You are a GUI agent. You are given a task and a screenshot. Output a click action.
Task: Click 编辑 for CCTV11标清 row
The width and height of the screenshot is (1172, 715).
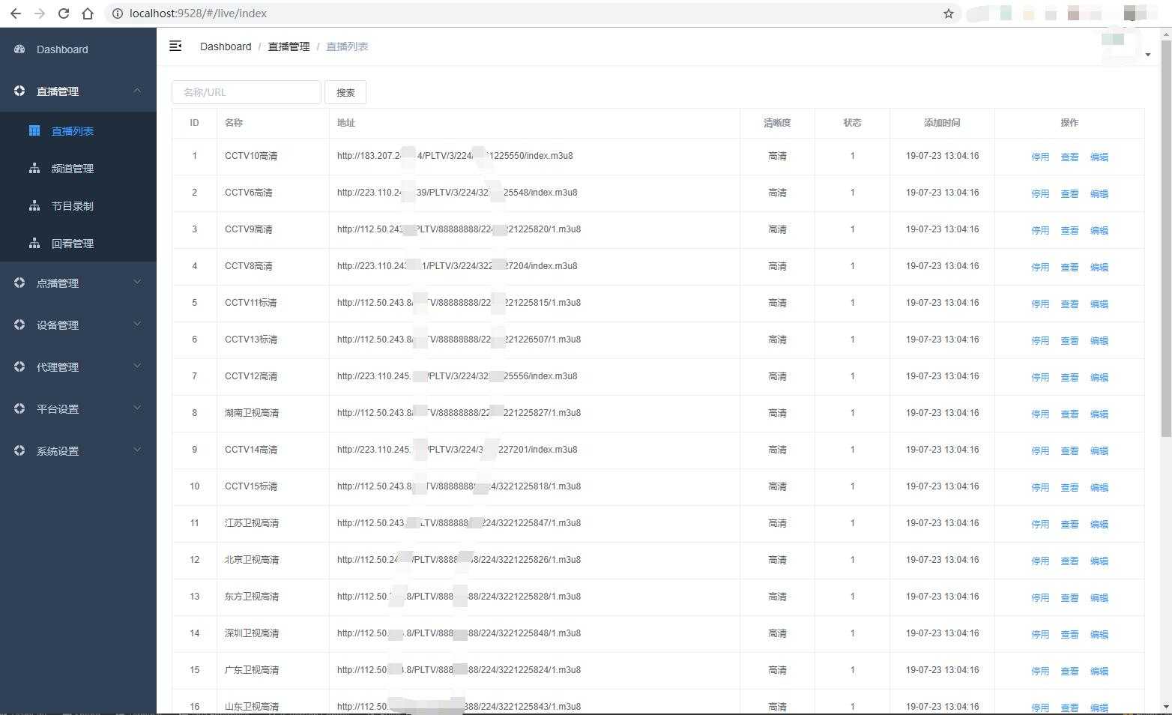(1099, 304)
